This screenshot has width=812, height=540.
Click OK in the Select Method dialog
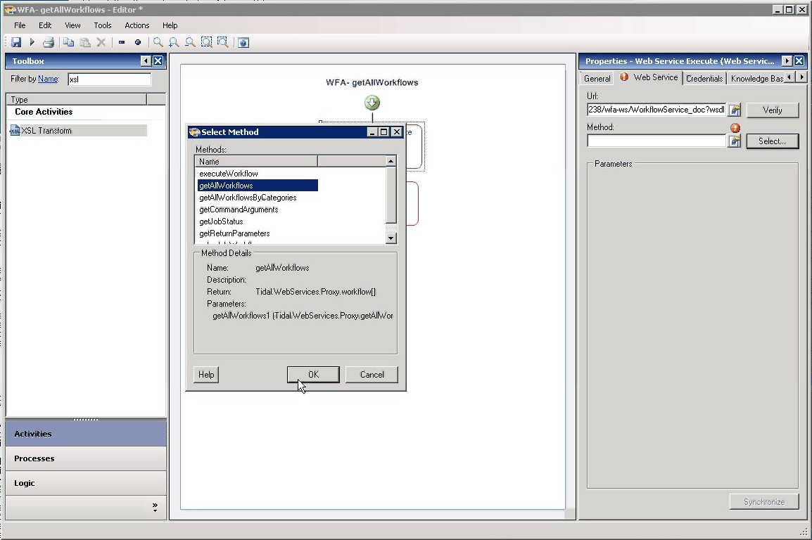pyautogui.click(x=313, y=375)
